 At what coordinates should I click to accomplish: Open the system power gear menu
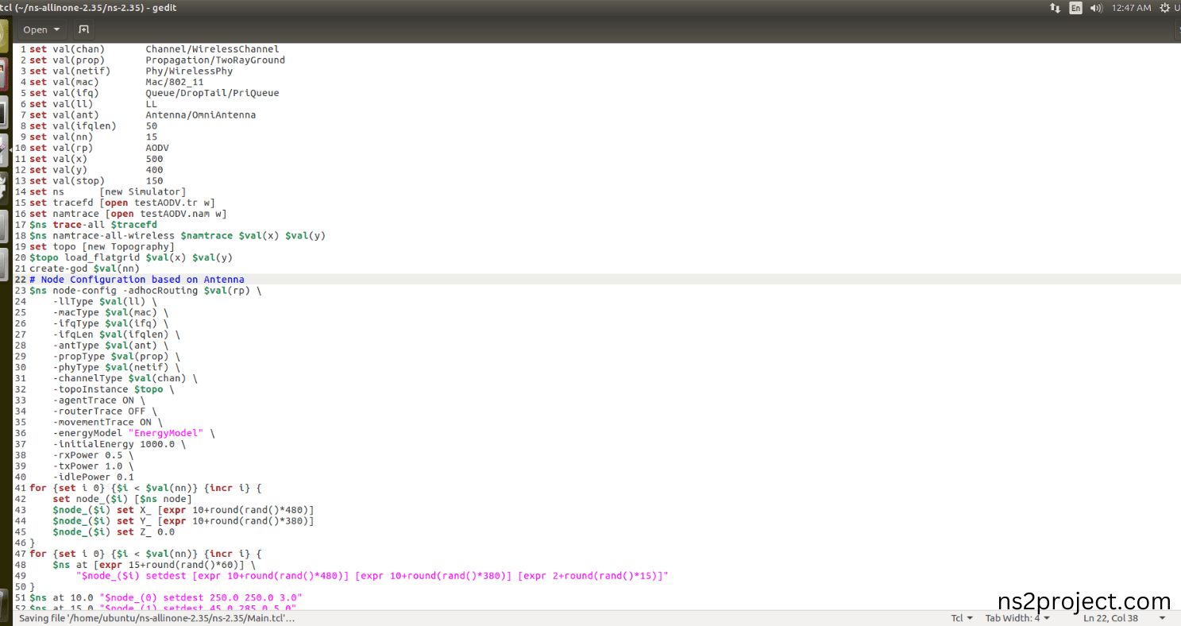pos(1165,8)
